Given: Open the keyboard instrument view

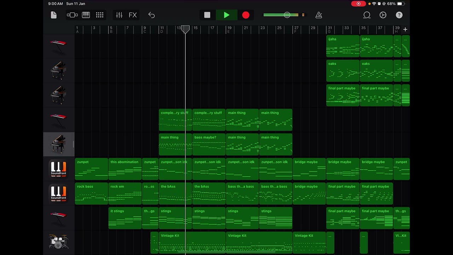Looking at the screenshot, I should (x=86, y=15).
